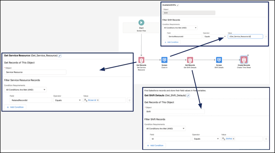275x153 pixels.
Task: Edit Get Shift Details label pencil icon
Action: [x=188, y=95]
